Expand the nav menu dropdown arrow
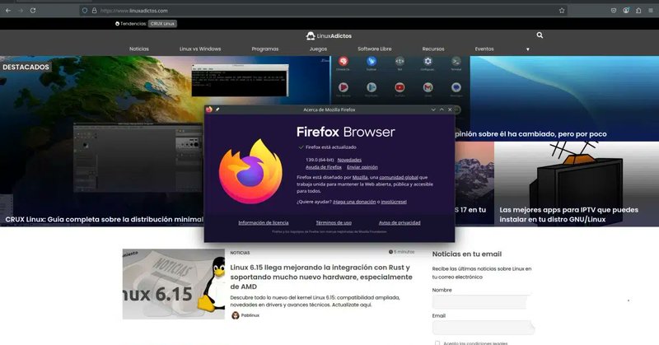This screenshot has height=345, width=659. (528, 49)
